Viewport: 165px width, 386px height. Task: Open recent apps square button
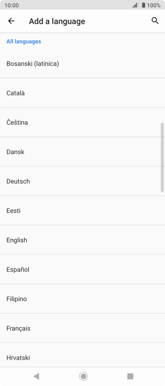[x=130, y=376]
